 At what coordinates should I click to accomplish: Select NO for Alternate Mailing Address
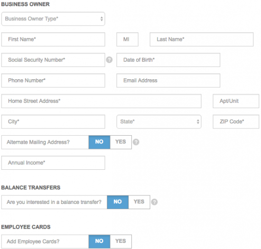99,142
